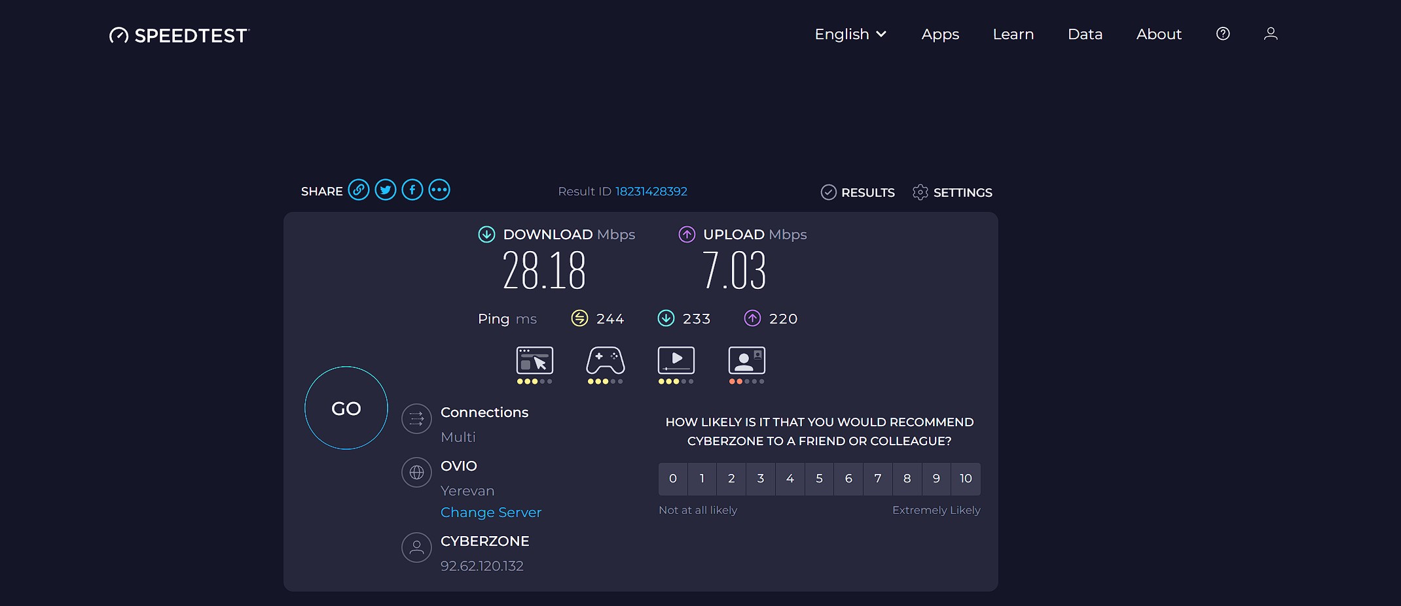Select rating 0 on recommendation scale
This screenshot has height=606, width=1401.
673,479
